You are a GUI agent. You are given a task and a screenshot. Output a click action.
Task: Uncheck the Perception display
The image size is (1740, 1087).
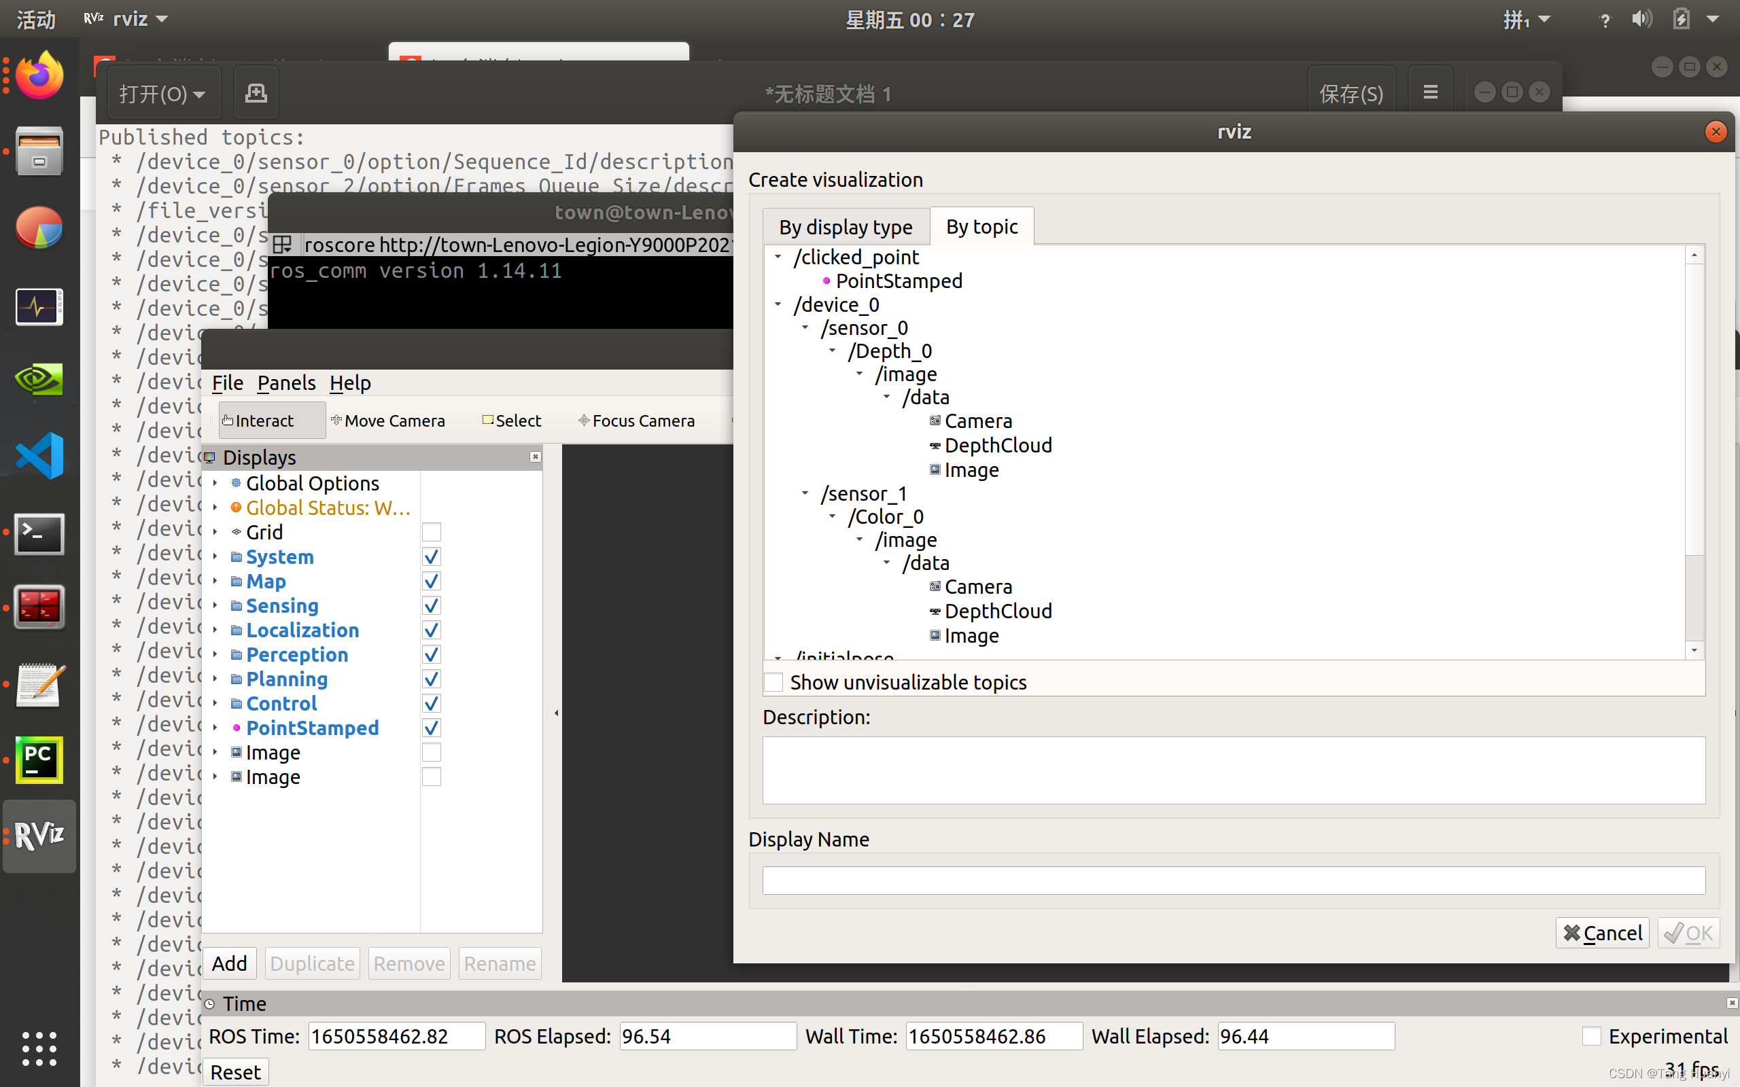click(432, 654)
